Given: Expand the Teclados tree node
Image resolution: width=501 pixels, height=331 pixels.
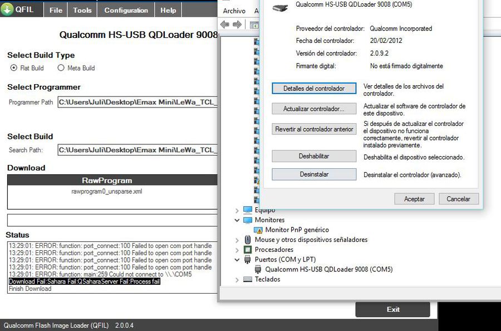Looking at the screenshot, I should point(237,280).
